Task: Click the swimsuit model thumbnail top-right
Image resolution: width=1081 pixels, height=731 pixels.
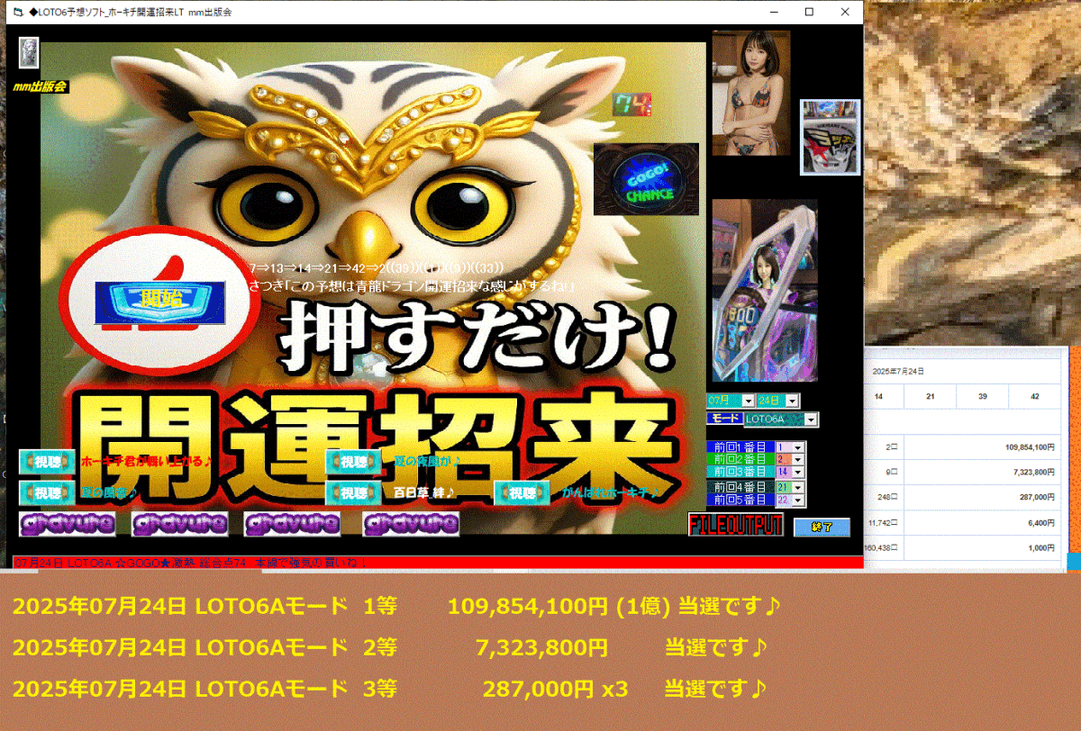Action: click(750, 90)
